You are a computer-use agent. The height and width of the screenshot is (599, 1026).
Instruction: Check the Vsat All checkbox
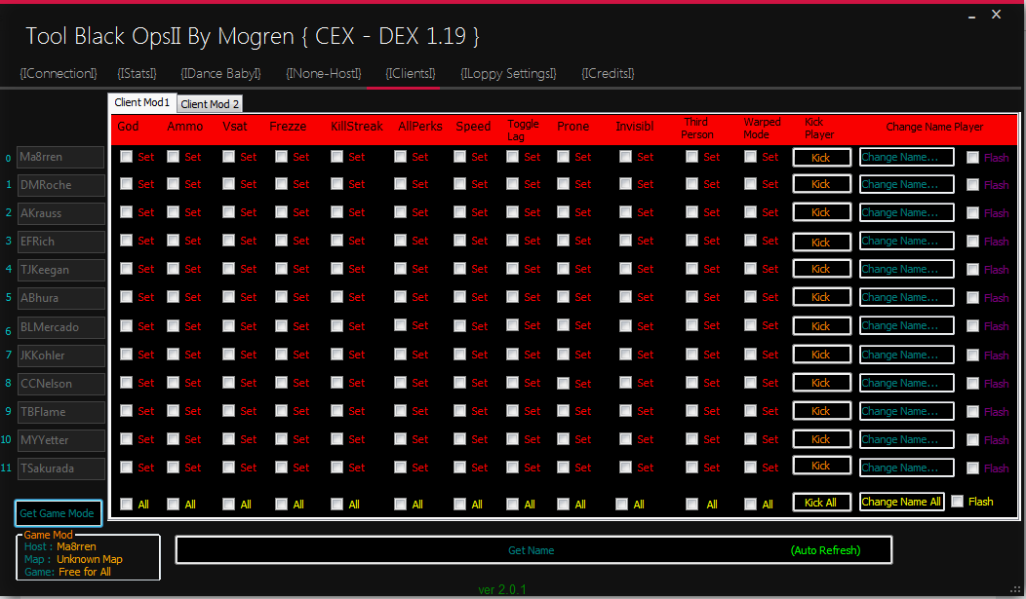click(228, 504)
